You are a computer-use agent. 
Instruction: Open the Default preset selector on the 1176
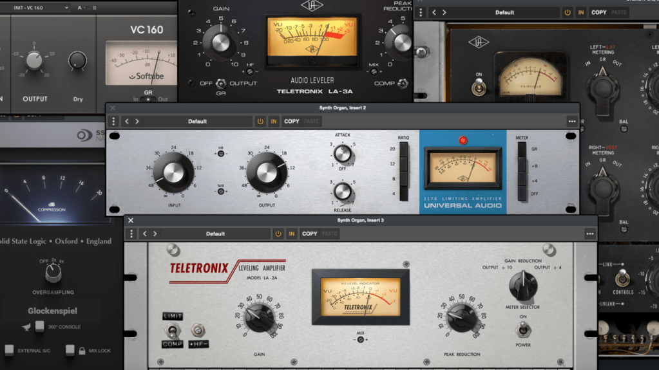click(197, 121)
